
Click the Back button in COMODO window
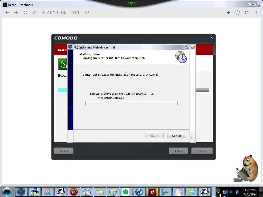(x=179, y=151)
